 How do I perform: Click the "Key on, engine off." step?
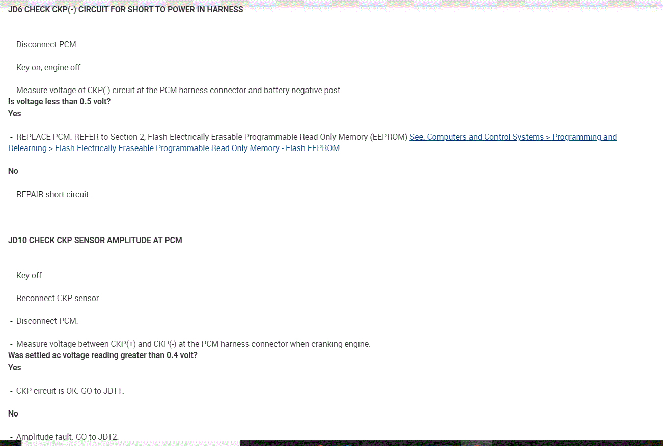click(x=49, y=67)
